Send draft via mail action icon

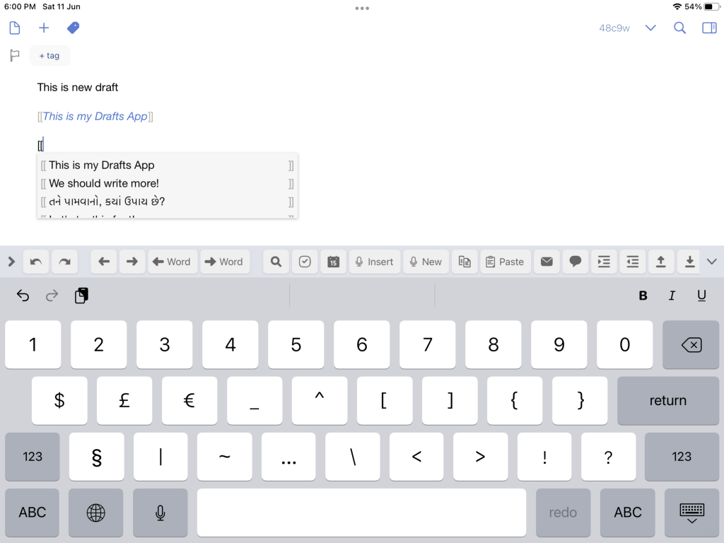pyautogui.click(x=547, y=262)
